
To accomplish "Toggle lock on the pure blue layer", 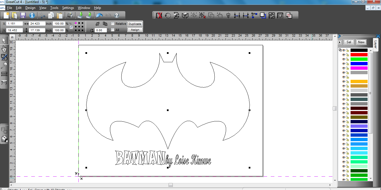I will pyautogui.click(x=348, y=64).
